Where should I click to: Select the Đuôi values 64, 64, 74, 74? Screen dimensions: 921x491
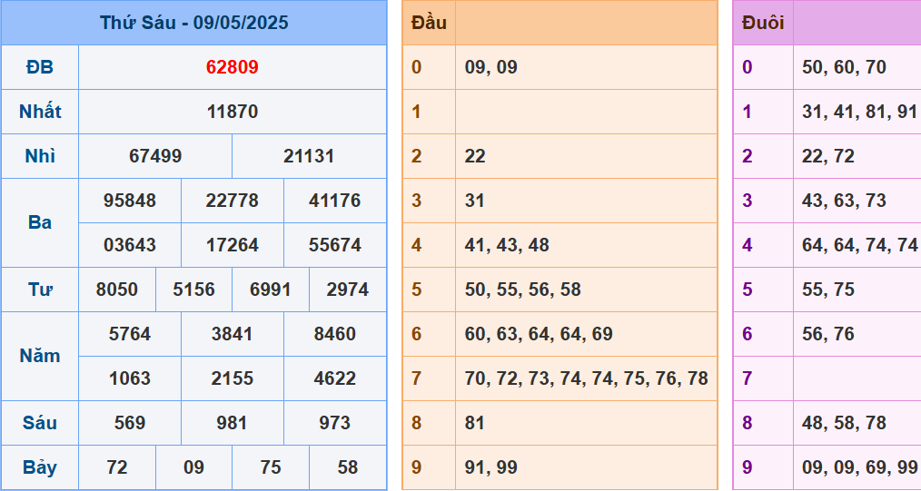point(860,245)
